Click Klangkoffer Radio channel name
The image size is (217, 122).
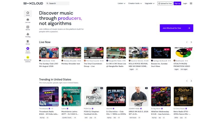point(115,61)
